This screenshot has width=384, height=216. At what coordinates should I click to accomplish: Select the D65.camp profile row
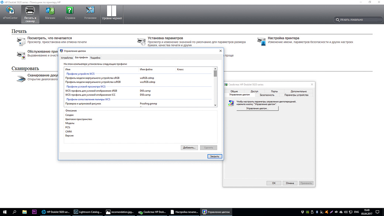click(138, 90)
